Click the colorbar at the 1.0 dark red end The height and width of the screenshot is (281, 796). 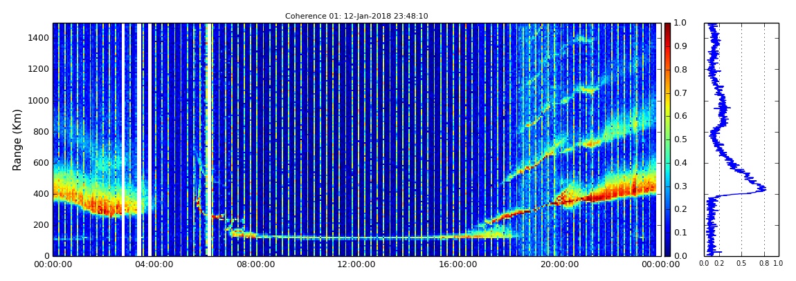[667, 26]
